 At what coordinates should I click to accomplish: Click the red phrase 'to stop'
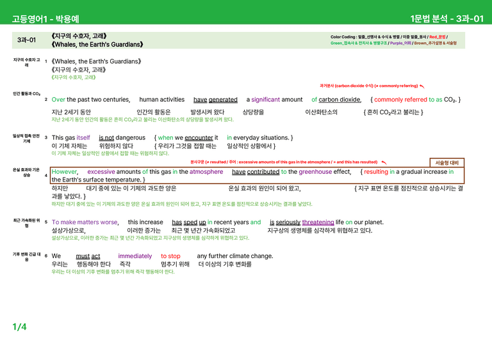click(x=170, y=256)
